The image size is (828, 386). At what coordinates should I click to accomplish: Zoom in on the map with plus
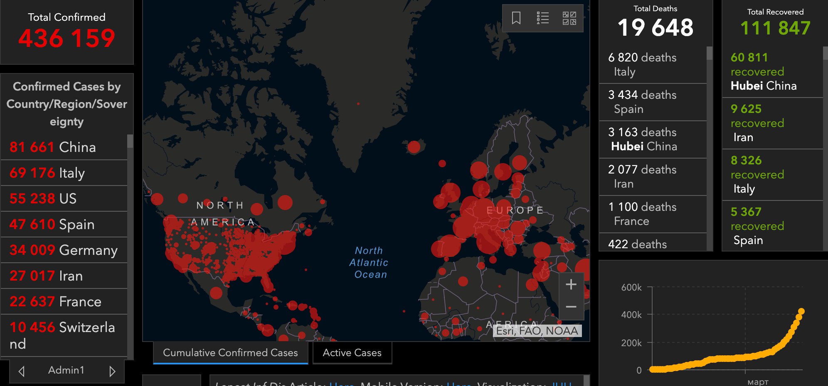click(x=571, y=284)
